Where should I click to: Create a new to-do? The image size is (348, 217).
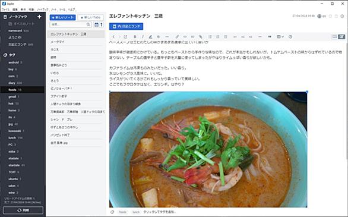[90, 17]
